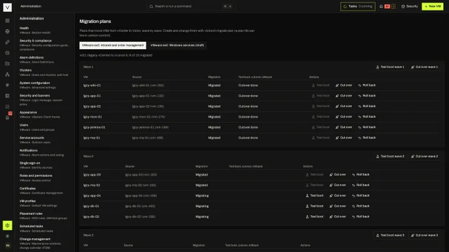Click Cut over for lgcy-db-01
Viewport: 449px width, 252px height.
[337, 206]
